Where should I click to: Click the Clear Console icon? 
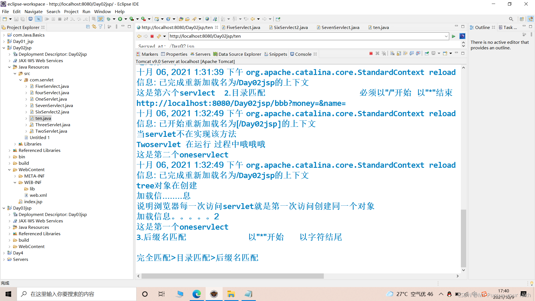392,54
